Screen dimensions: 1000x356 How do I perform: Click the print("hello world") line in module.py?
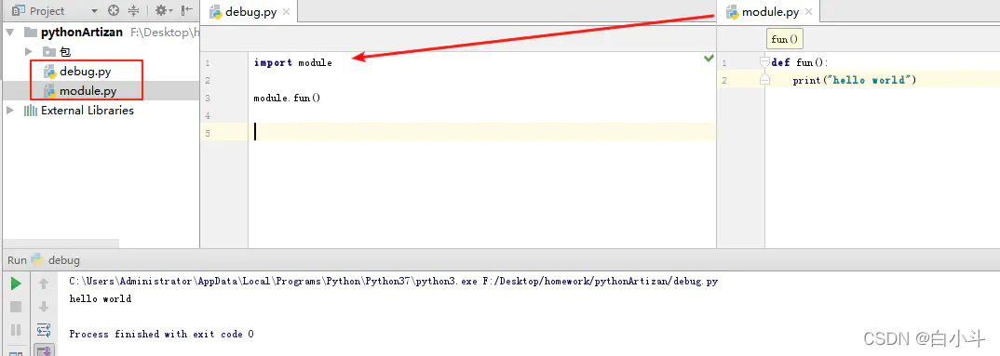pos(854,80)
